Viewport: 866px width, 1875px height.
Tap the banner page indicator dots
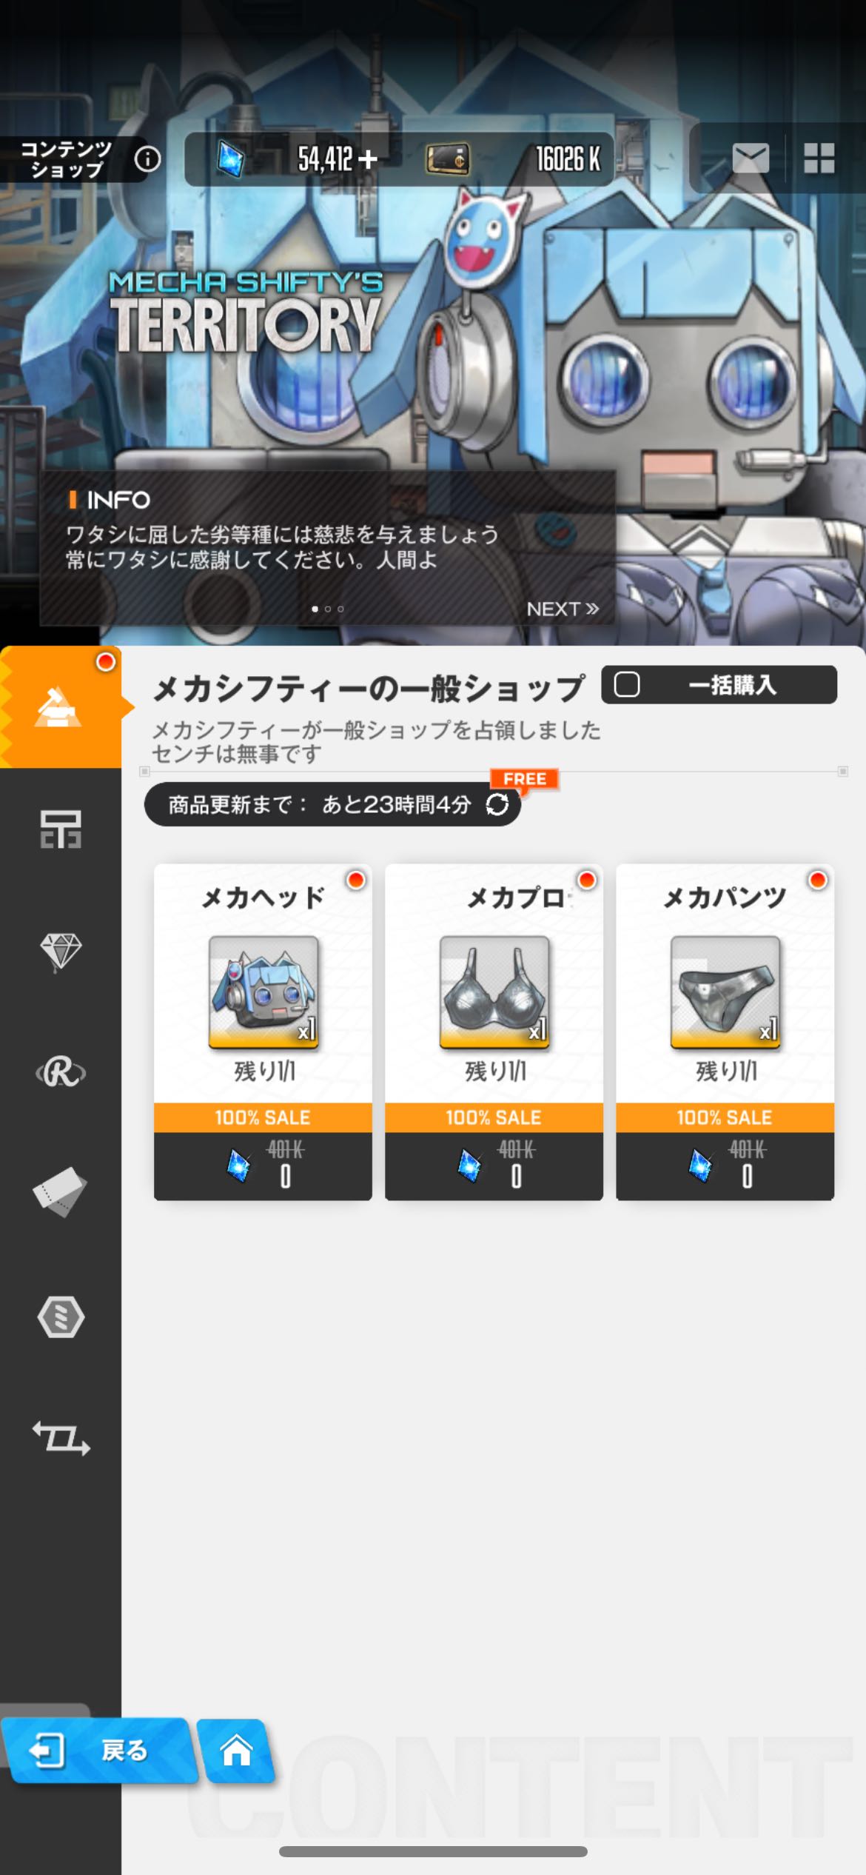tap(327, 609)
